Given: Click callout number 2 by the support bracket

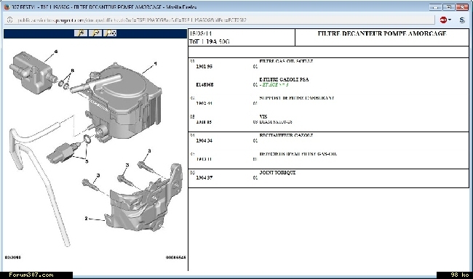Looking at the screenshot, I should pos(87,219).
